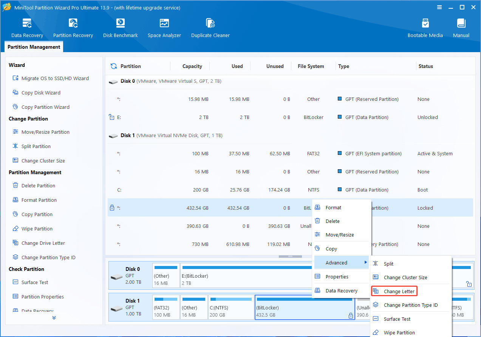Viewport: 481px width, 337px height.
Task: Select the E: BitLocker partition row
Action: tap(290, 117)
